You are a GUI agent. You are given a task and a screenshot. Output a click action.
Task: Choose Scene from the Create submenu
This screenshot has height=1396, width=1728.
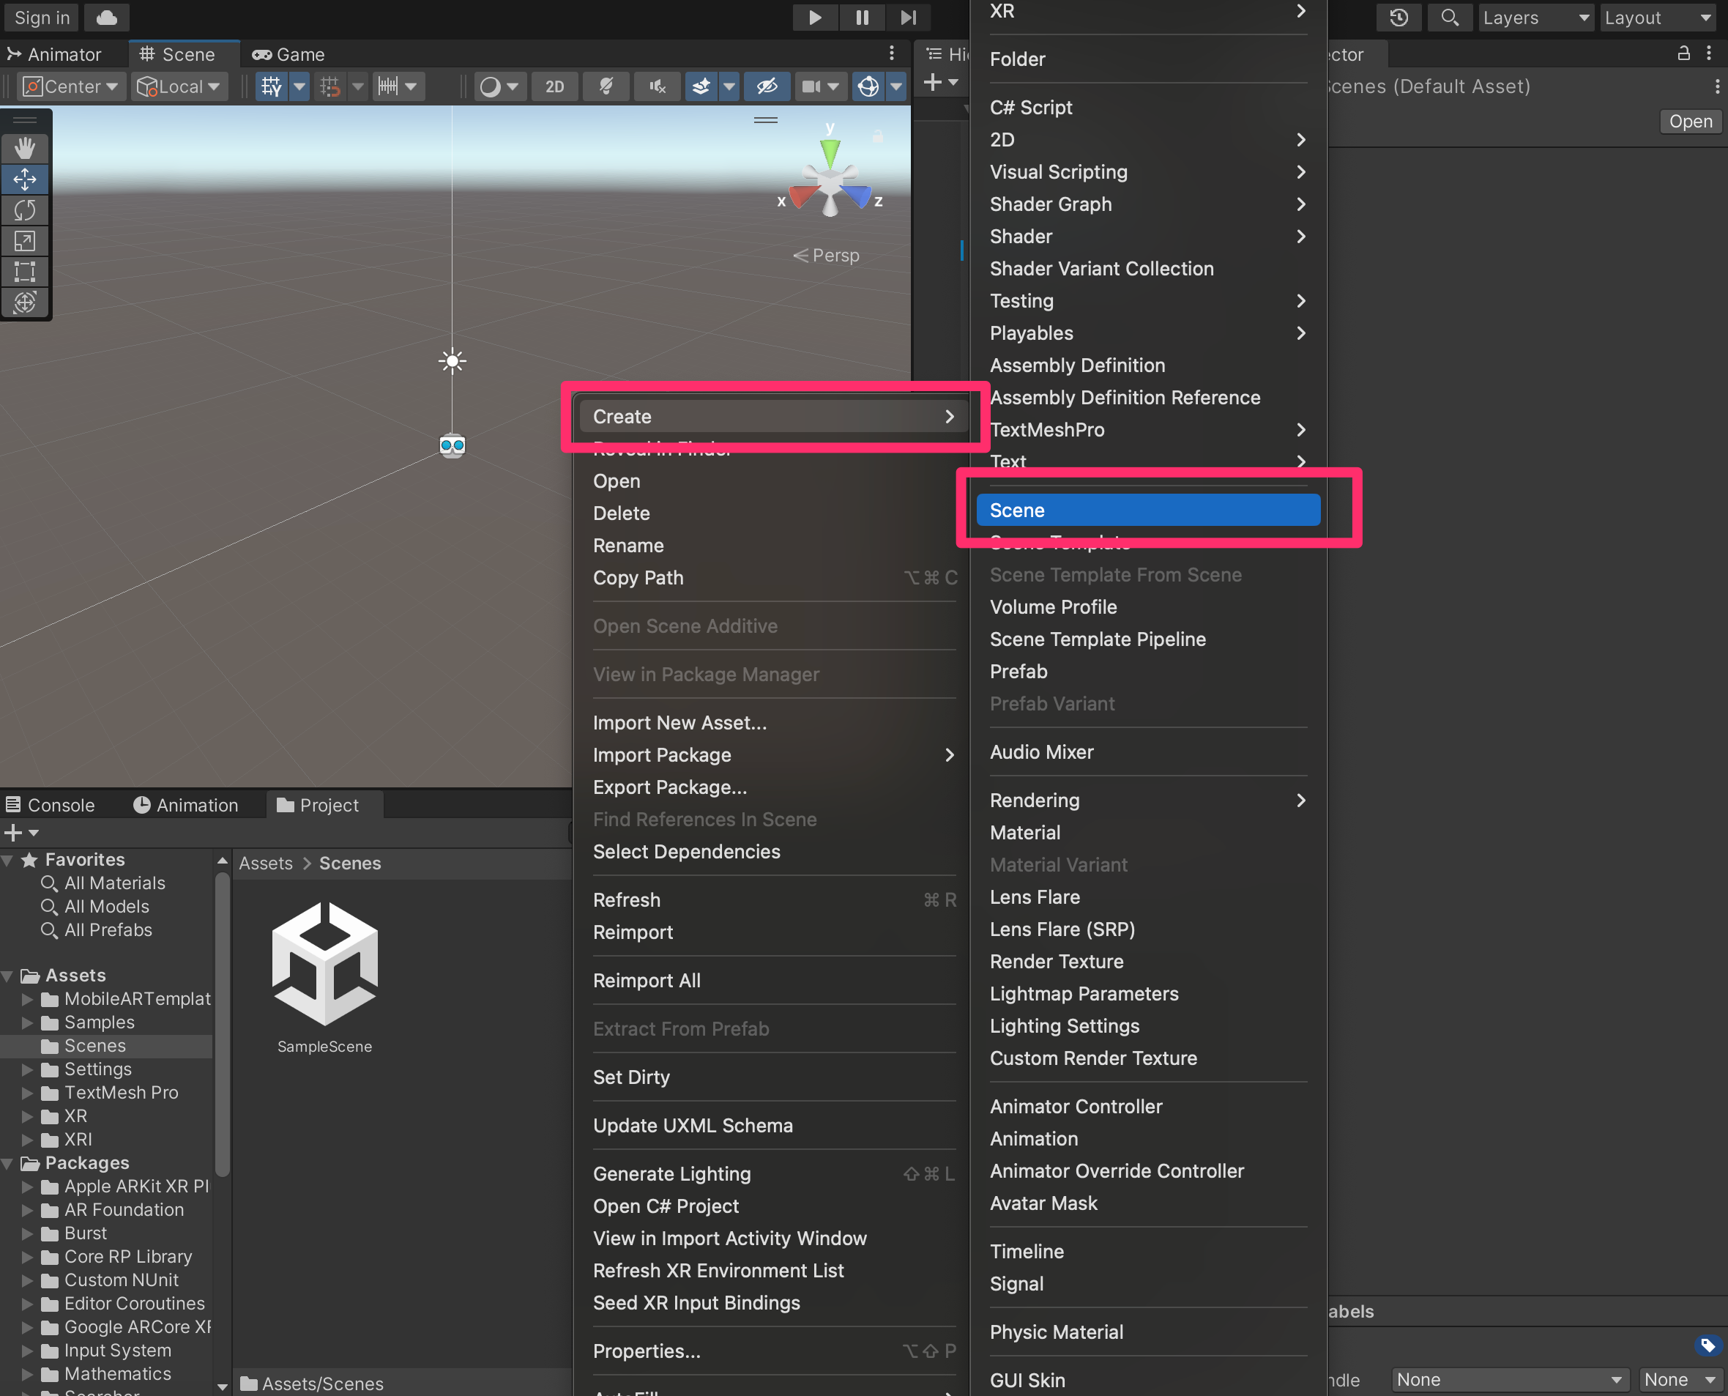tap(1147, 510)
